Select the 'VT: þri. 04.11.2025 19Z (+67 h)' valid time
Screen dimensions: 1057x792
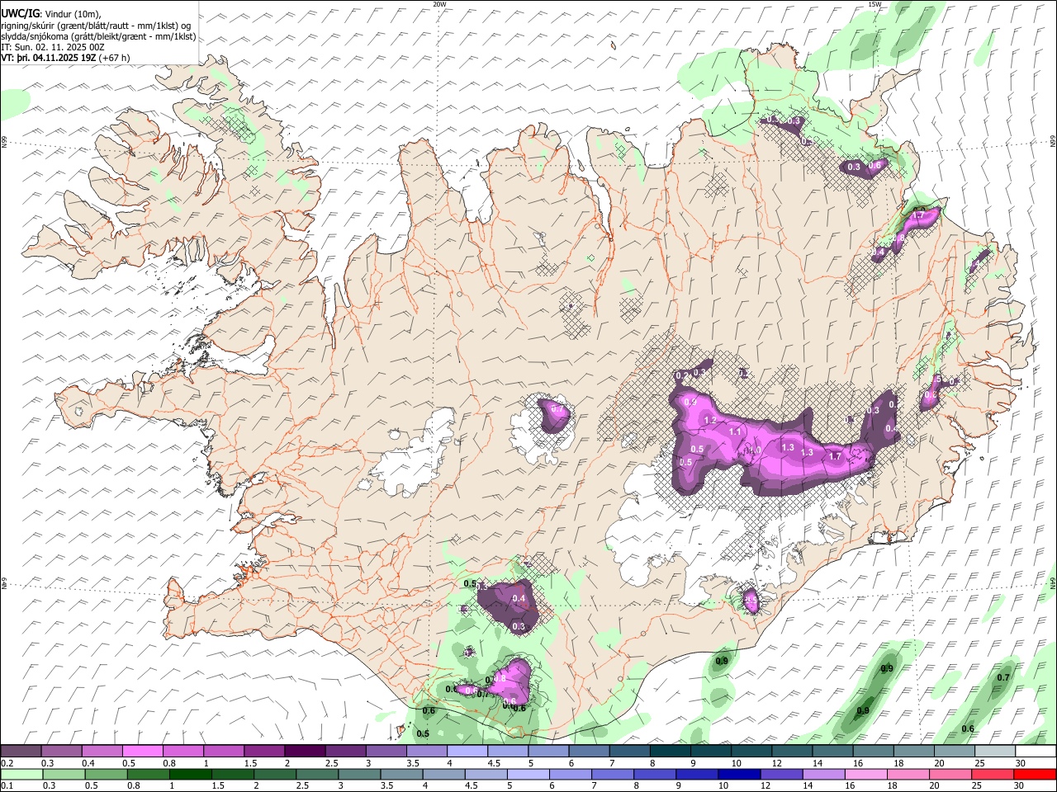(x=65, y=58)
